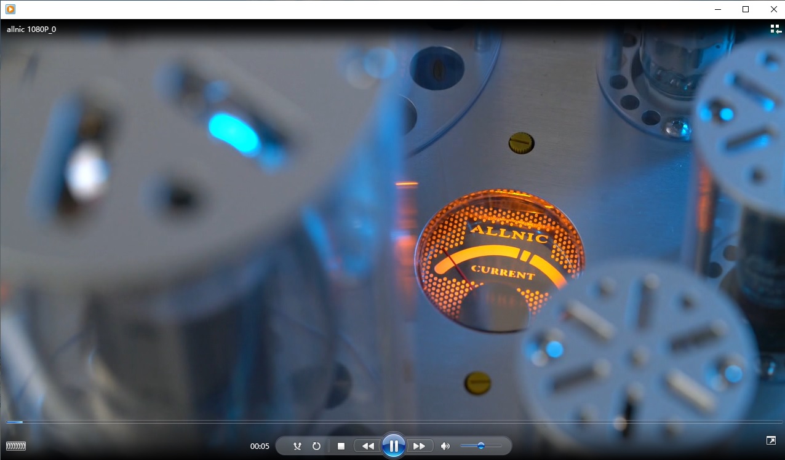Toggle shuffle mode
Image resolution: width=785 pixels, height=460 pixels.
click(298, 446)
